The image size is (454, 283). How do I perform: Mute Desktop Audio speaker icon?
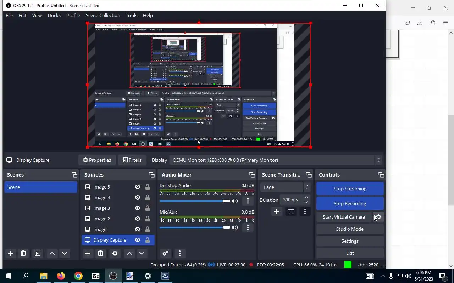235,201
